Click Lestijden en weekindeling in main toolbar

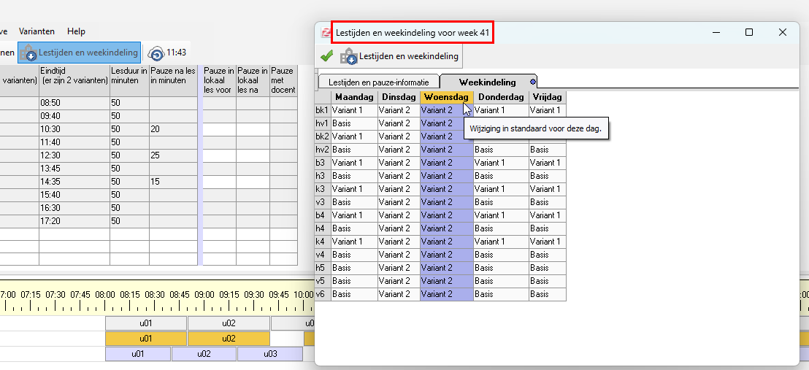coord(80,53)
